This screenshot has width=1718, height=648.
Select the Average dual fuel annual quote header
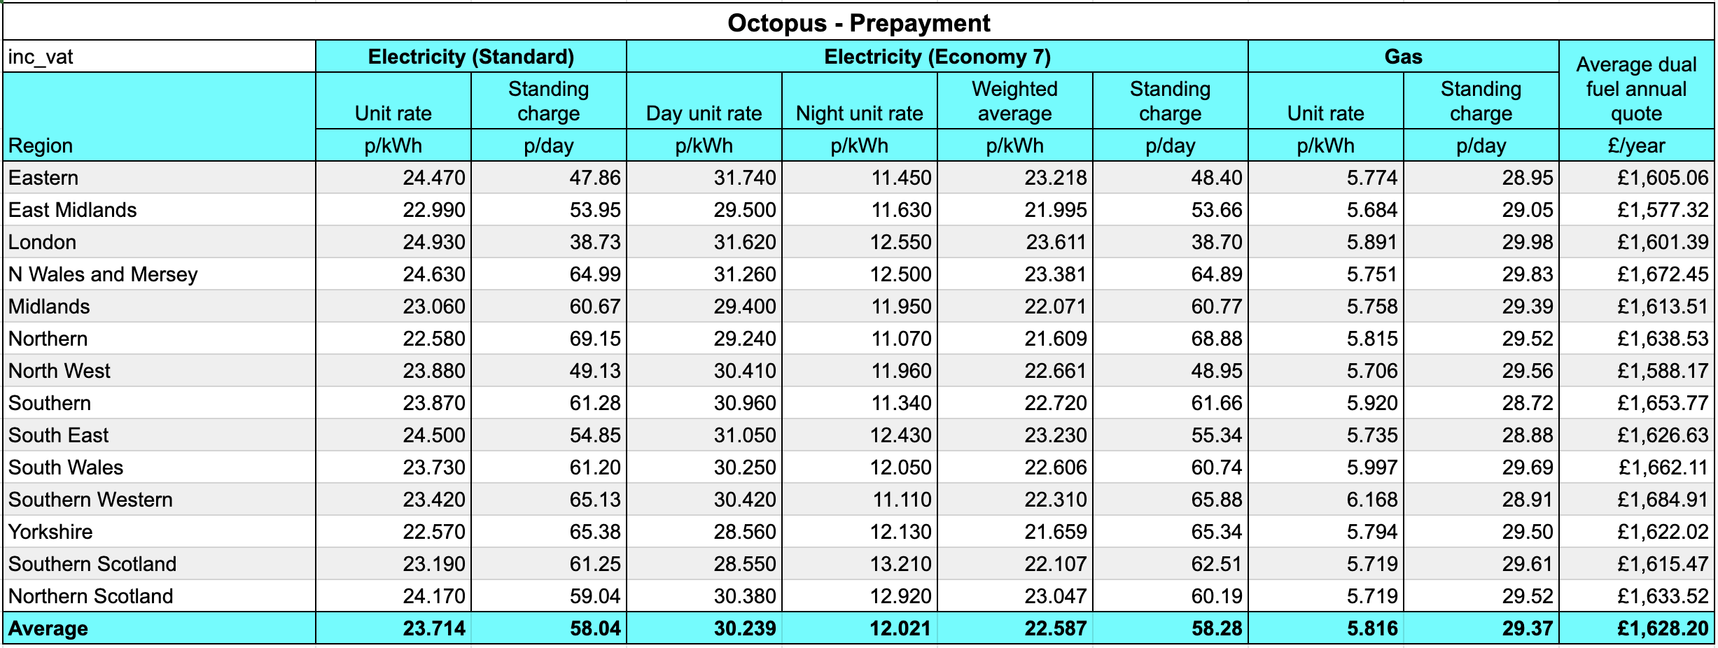(1636, 88)
